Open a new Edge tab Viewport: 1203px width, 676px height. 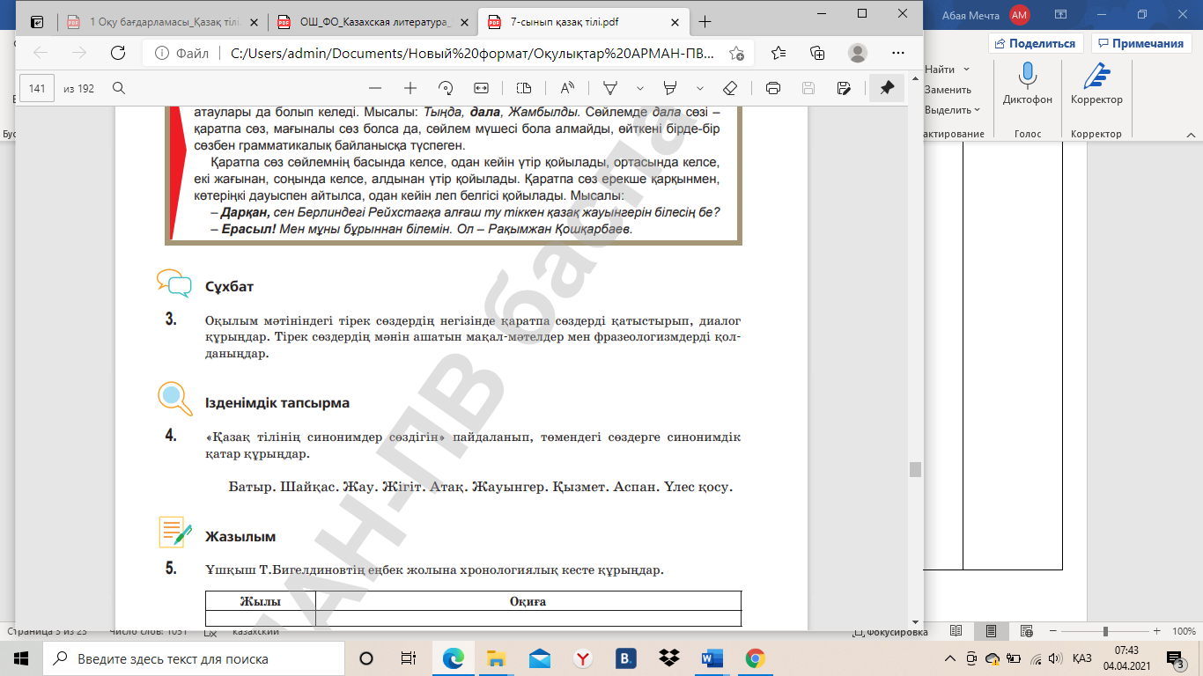705,22
